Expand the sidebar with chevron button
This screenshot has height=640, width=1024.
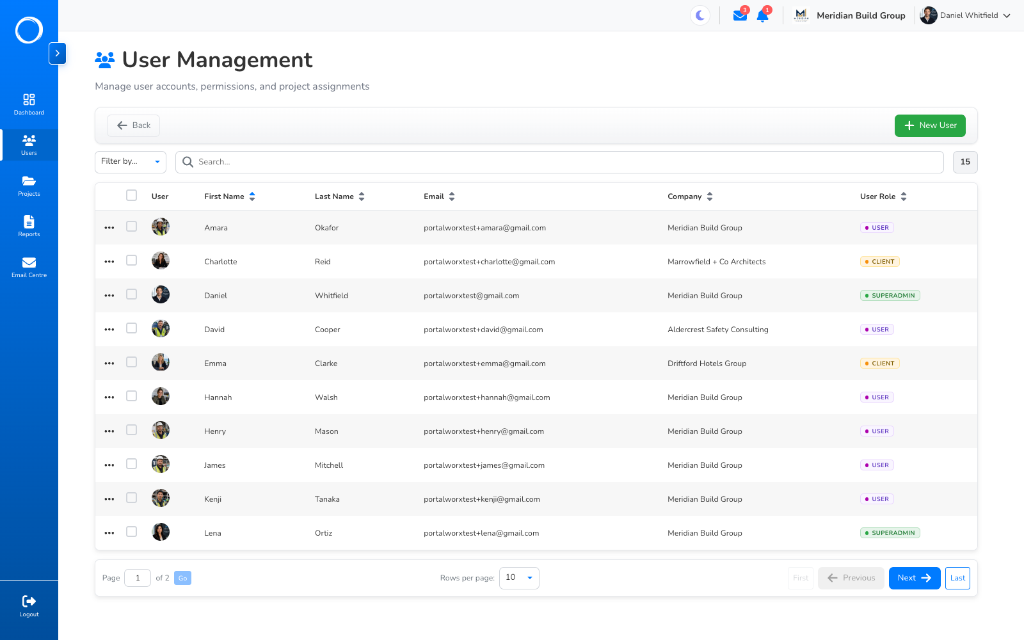pyautogui.click(x=58, y=54)
